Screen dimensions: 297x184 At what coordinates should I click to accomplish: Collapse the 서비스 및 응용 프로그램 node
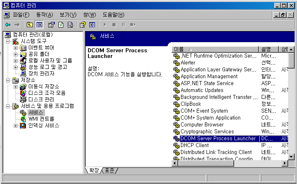pos(8,106)
